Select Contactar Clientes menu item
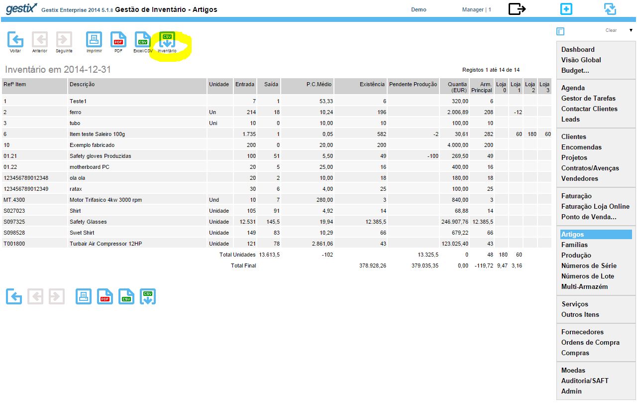637x406 pixels. (x=589, y=109)
